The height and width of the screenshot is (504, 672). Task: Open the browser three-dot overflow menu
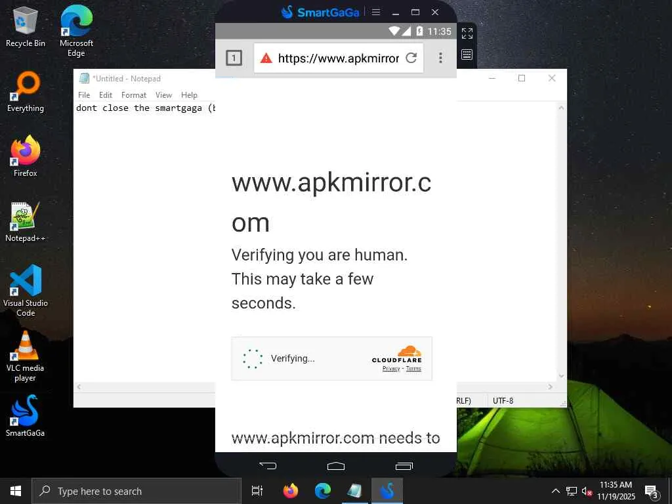pos(440,58)
